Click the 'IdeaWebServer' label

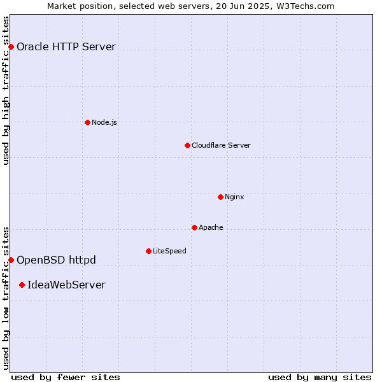tap(66, 285)
